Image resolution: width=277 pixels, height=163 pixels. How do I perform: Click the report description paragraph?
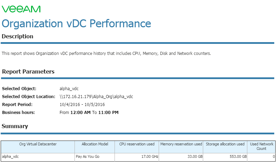point(106,54)
